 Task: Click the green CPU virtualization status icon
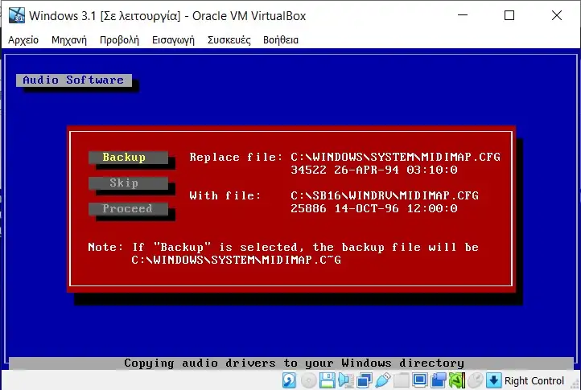(x=457, y=380)
